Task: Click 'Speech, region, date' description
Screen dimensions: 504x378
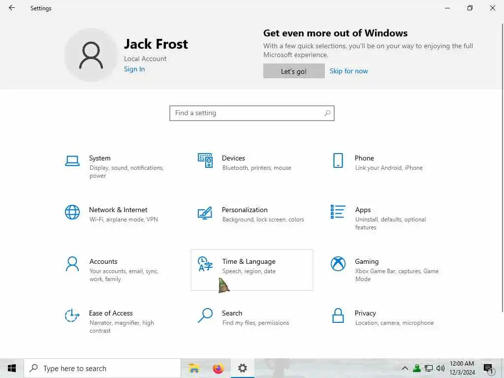Action: (249, 271)
